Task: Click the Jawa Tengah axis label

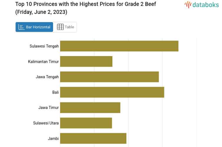Action: pyautogui.click(x=47, y=77)
